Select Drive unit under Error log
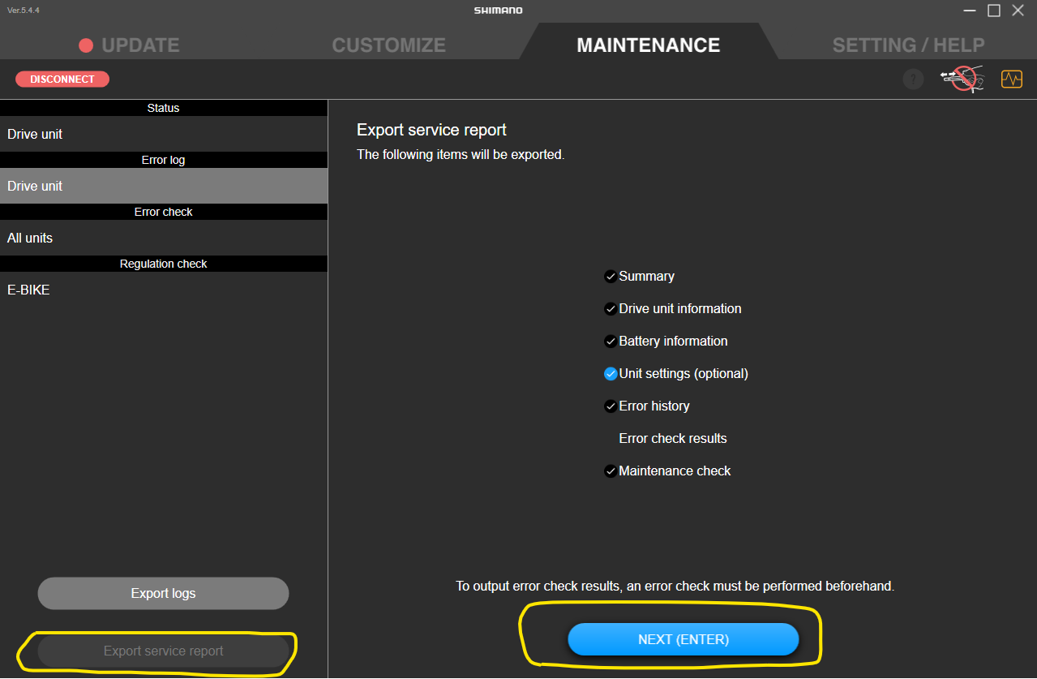1037x679 pixels. coord(164,186)
